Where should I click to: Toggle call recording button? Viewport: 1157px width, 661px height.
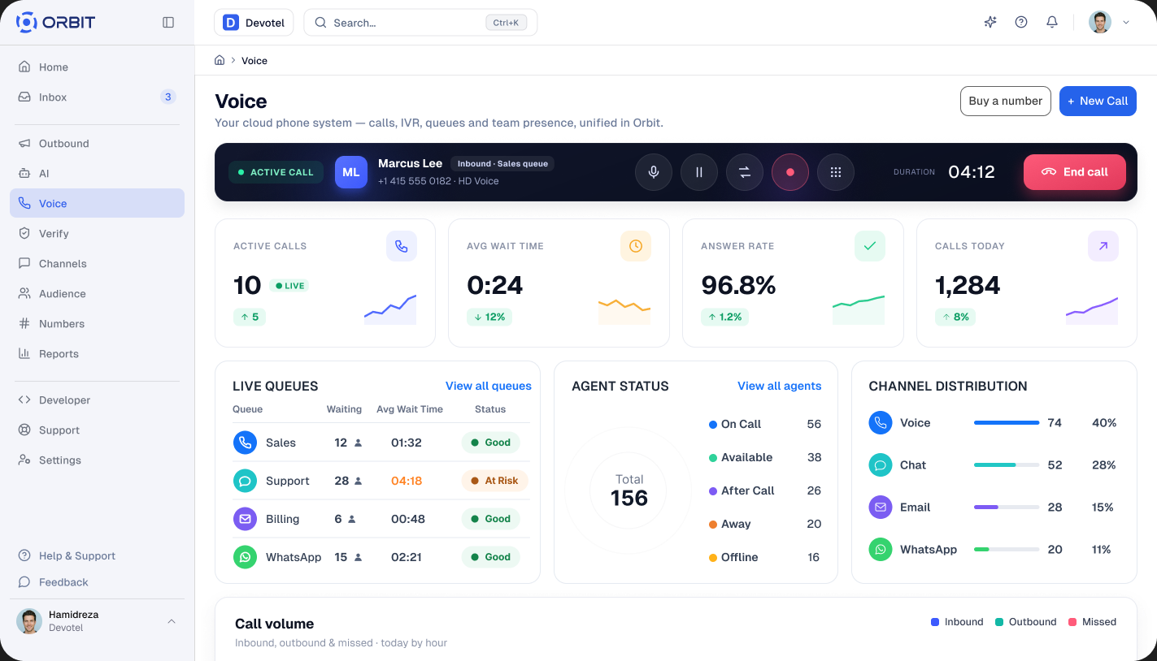(x=790, y=172)
